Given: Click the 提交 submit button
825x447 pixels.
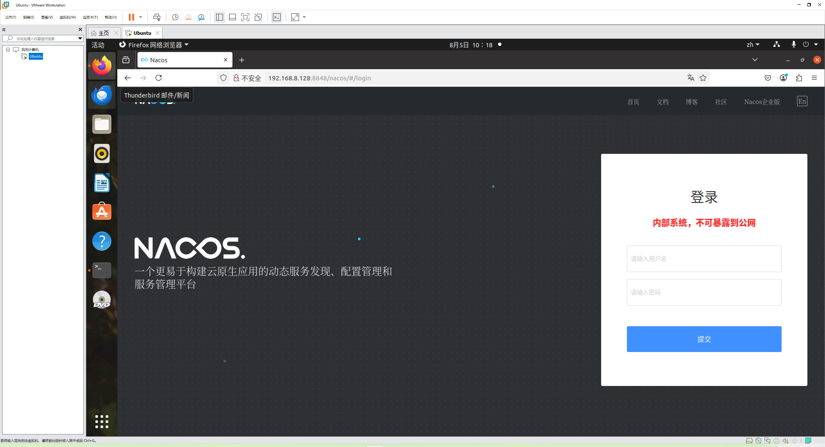Looking at the screenshot, I should (x=704, y=339).
